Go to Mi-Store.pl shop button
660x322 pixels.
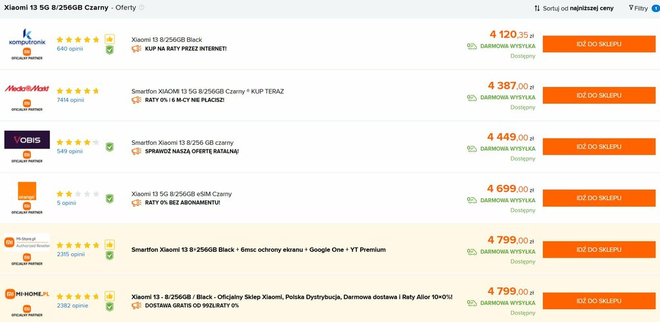coord(599,250)
